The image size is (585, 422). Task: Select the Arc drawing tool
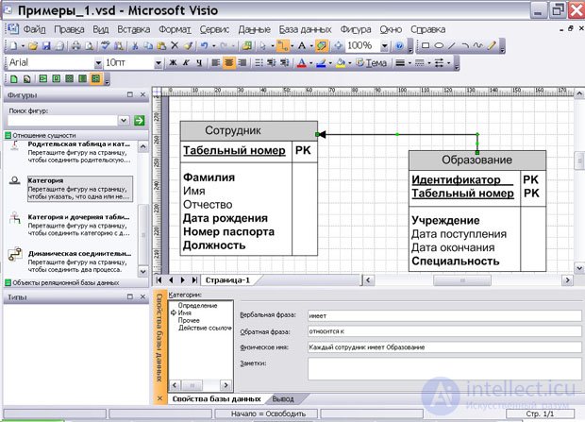pos(465,45)
